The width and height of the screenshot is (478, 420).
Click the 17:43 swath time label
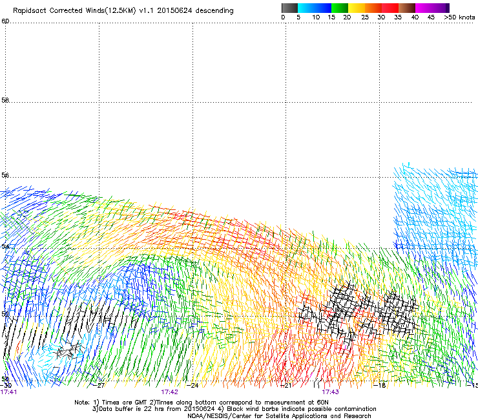[x=331, y=392]
